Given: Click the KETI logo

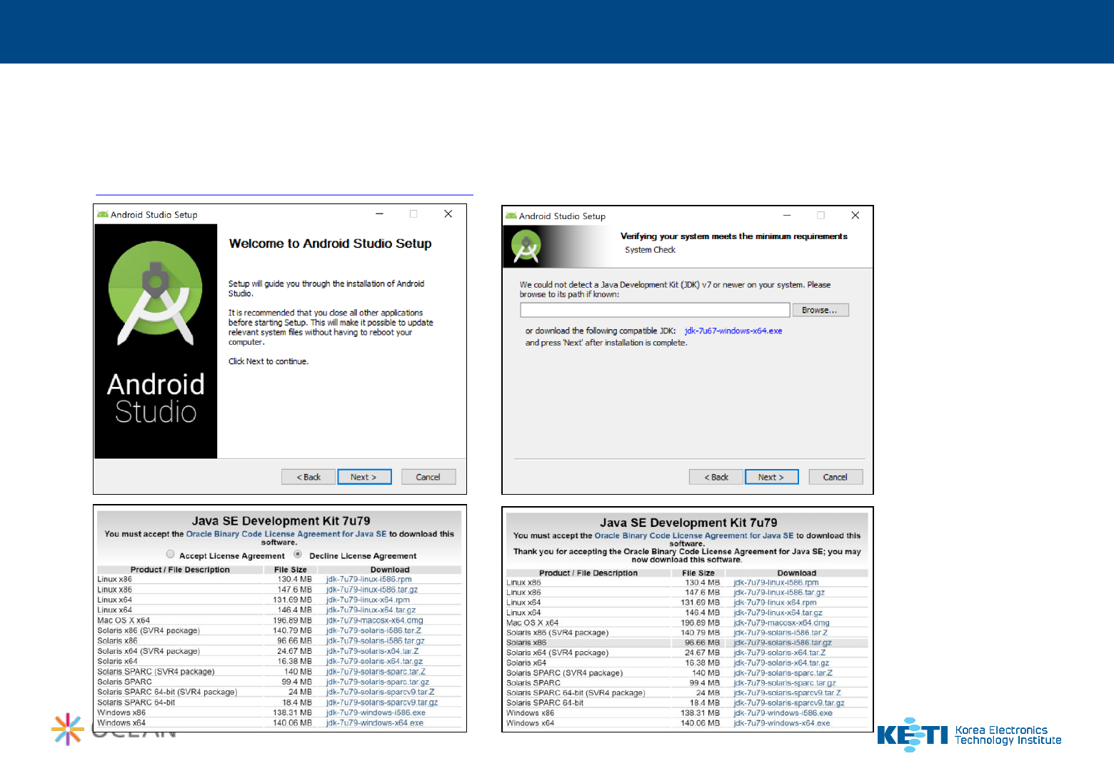Looking at the screenshot, I should [912, 735].
